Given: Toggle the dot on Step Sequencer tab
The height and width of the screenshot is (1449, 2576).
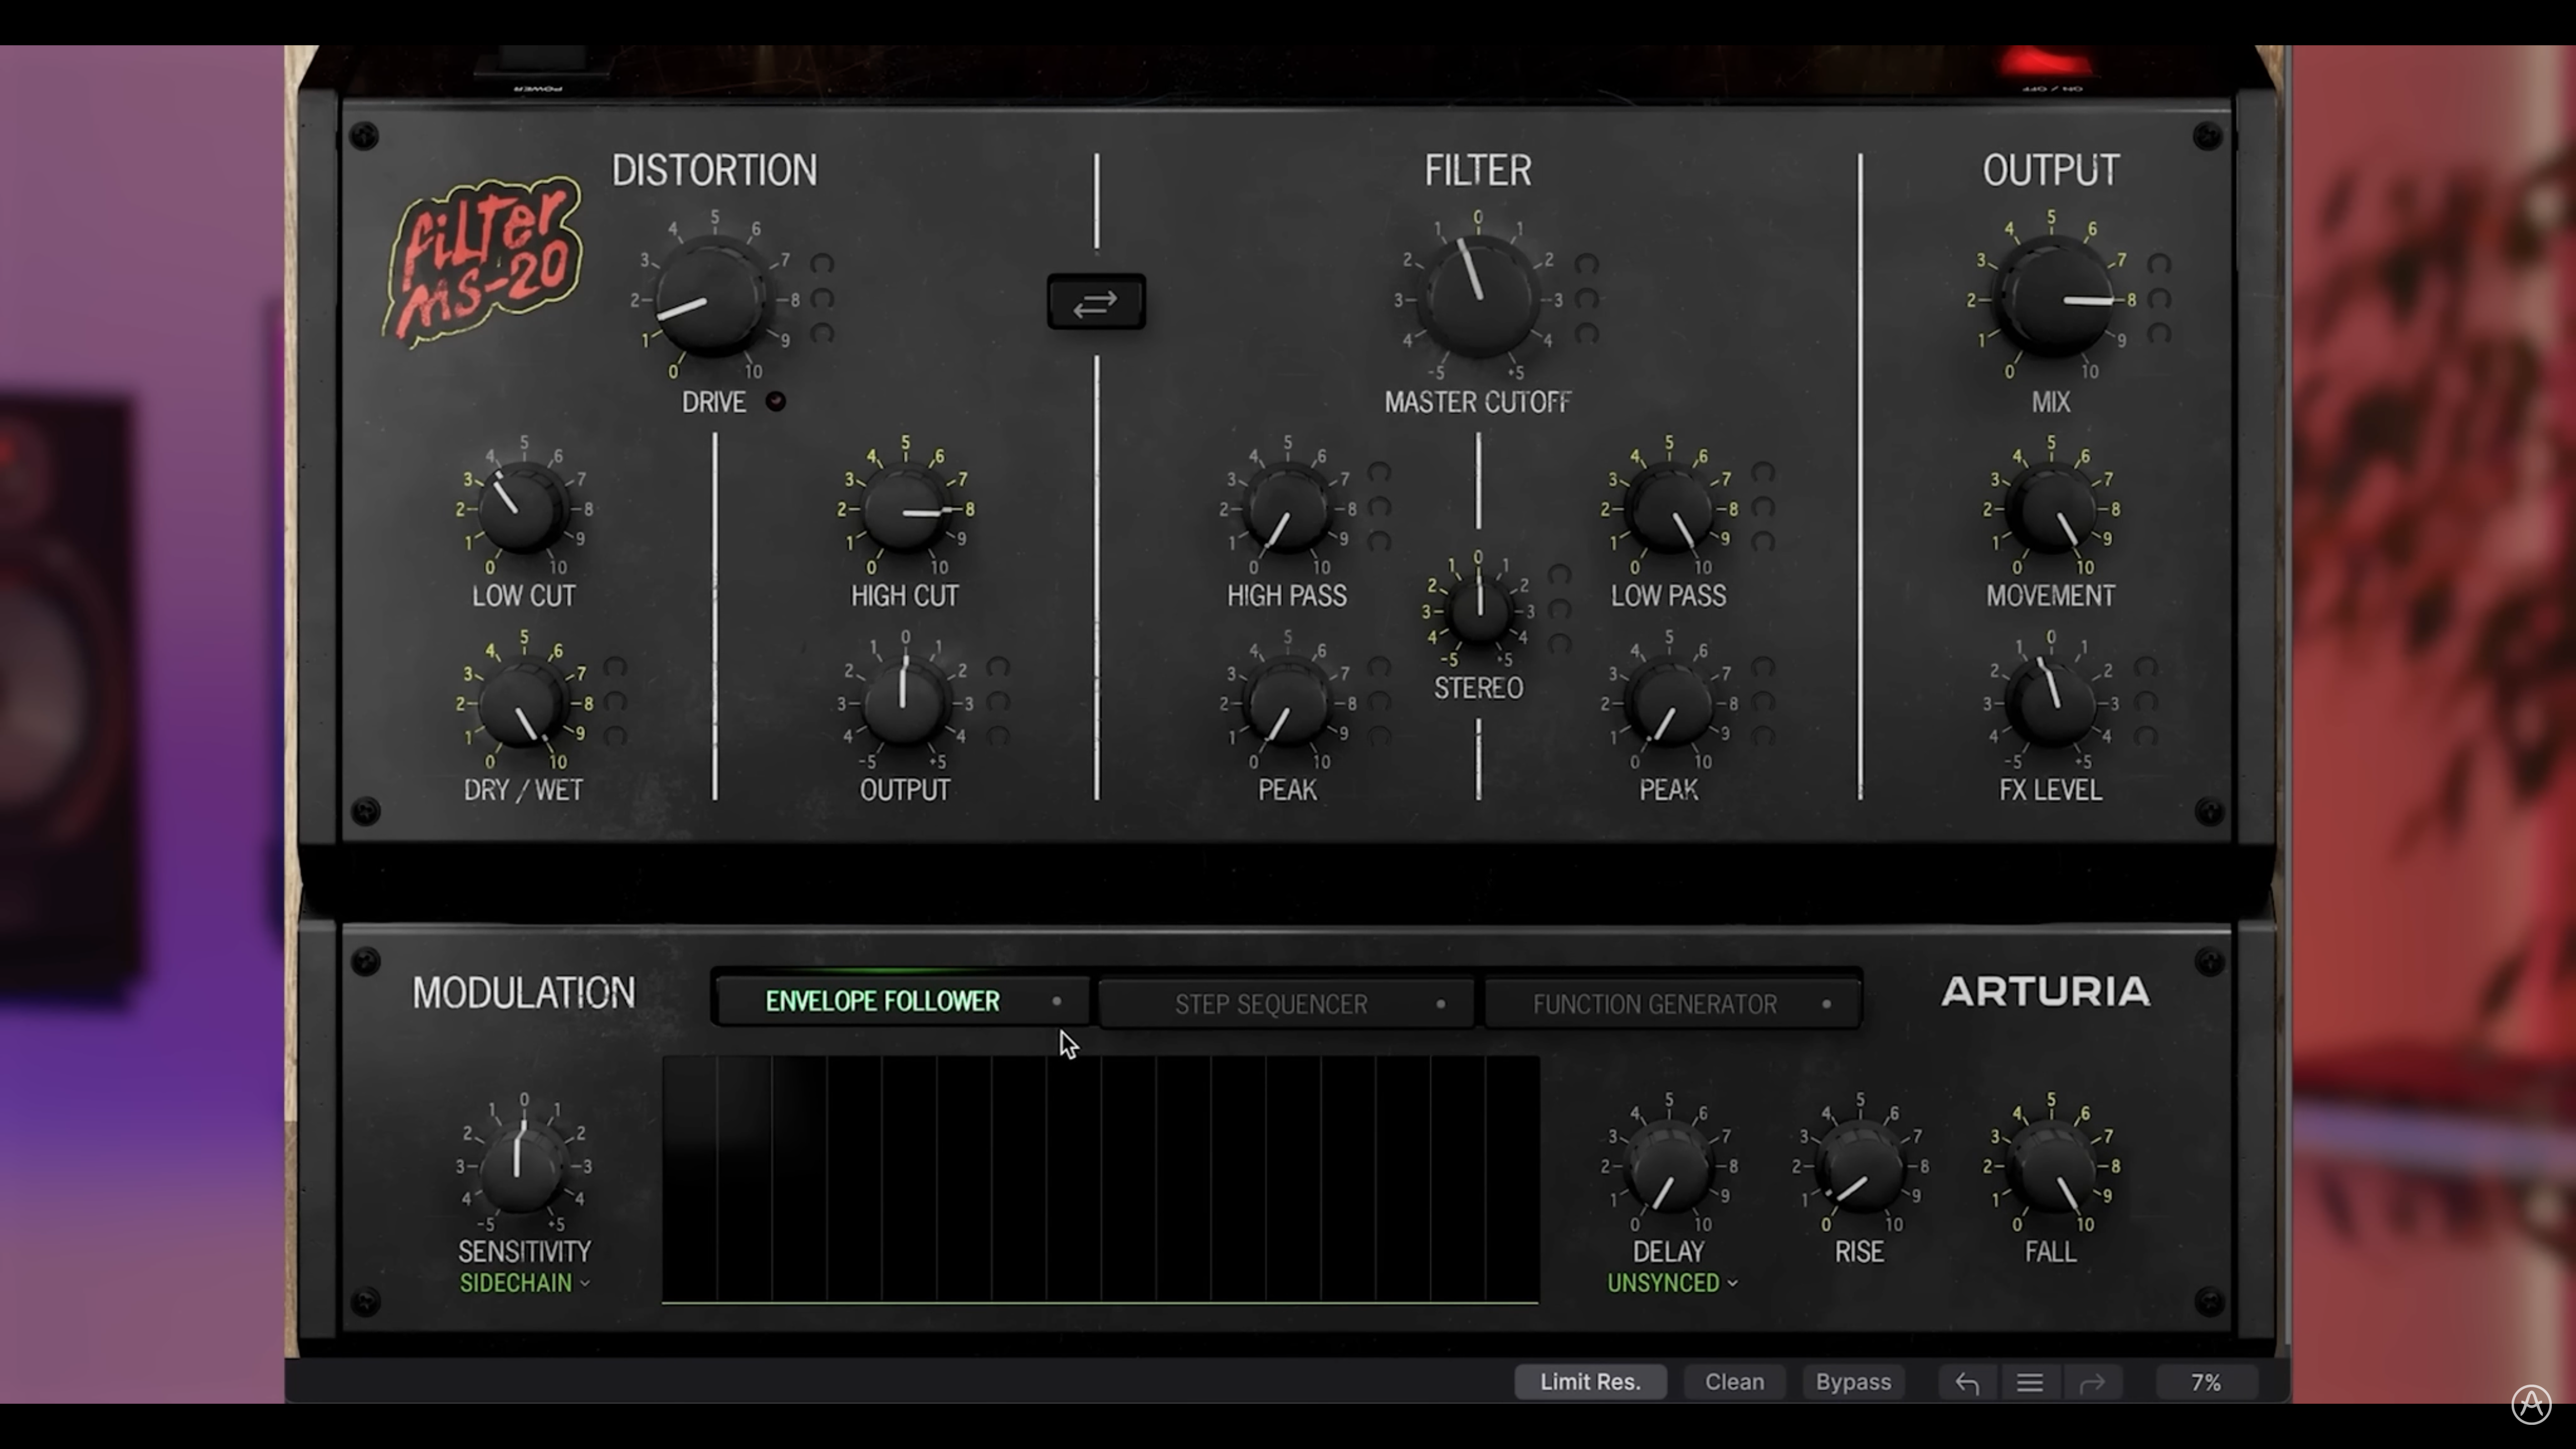Looking at the screenshot, I should click(x=1441, y=1004).
